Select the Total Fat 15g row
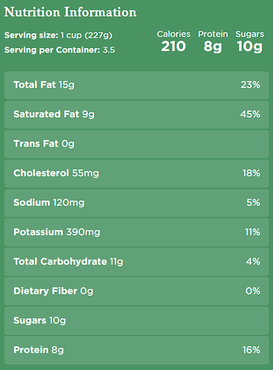 [x=137, y=85]
